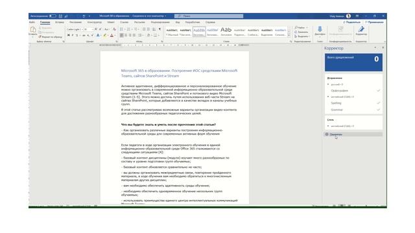Toggle Strikethrough formatting

(84, 35)
